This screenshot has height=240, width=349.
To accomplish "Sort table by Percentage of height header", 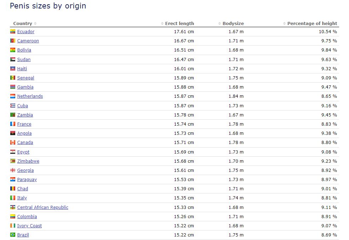I will pyautogui.click(x=312, y=23).
